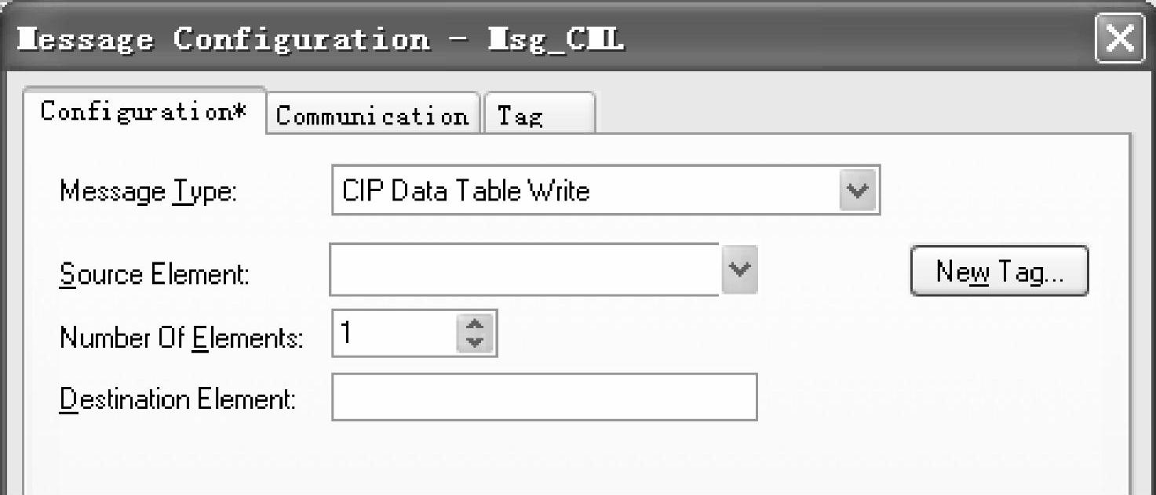
Task: Click the Number Of Elements label
Action: (181, 338)
